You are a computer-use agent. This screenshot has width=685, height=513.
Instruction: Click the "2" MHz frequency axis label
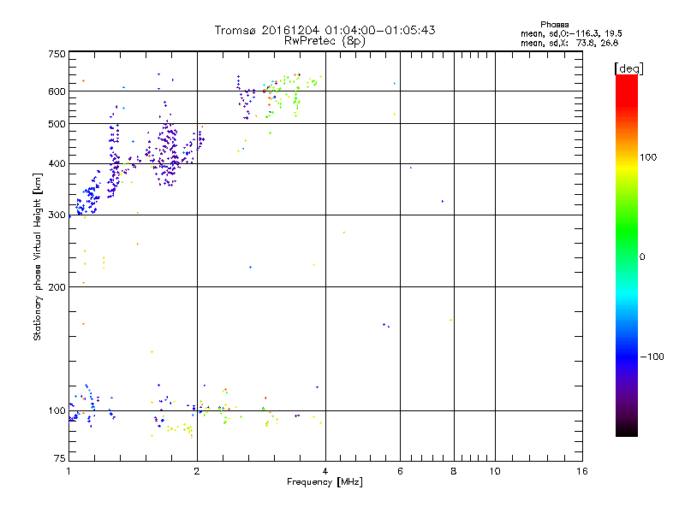click(x=197, y=471)
